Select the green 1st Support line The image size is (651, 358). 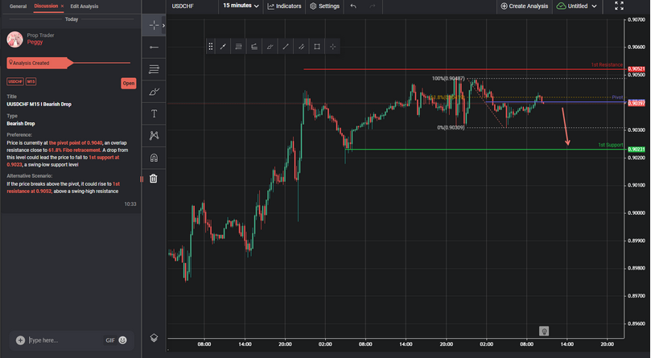pos(486,150)
